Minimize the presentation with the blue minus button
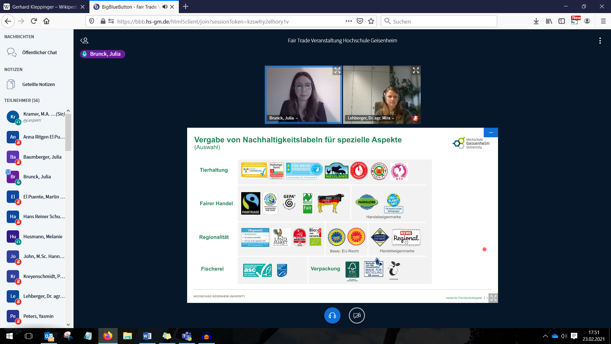This screenshot has width=611, height=344. pos(491,133)
